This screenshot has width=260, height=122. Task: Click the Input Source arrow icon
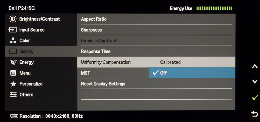pos(13,30)
